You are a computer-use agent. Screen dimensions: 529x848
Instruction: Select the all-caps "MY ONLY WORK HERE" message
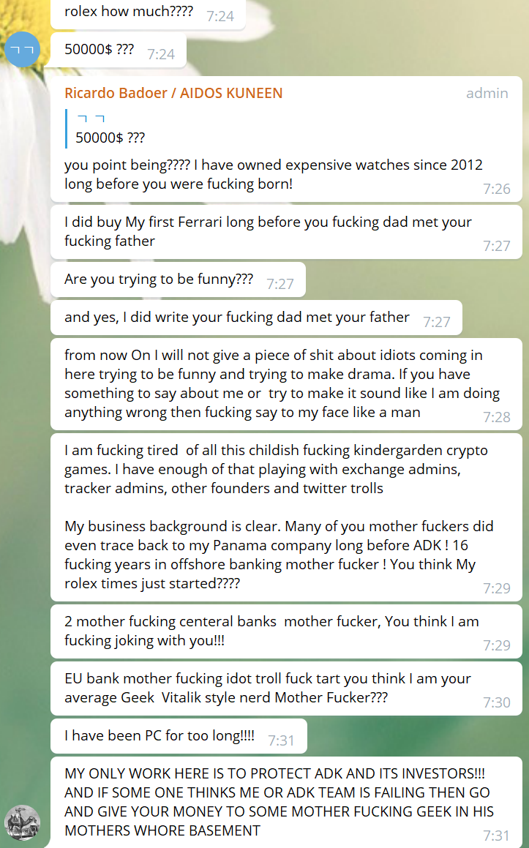(278, 802)
